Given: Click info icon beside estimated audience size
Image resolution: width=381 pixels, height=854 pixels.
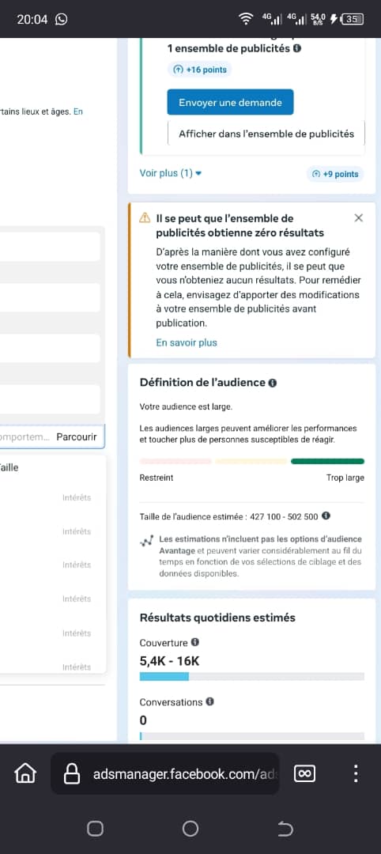Looking at the screenshot, I should pyautogui.click(x=326, y=516).
